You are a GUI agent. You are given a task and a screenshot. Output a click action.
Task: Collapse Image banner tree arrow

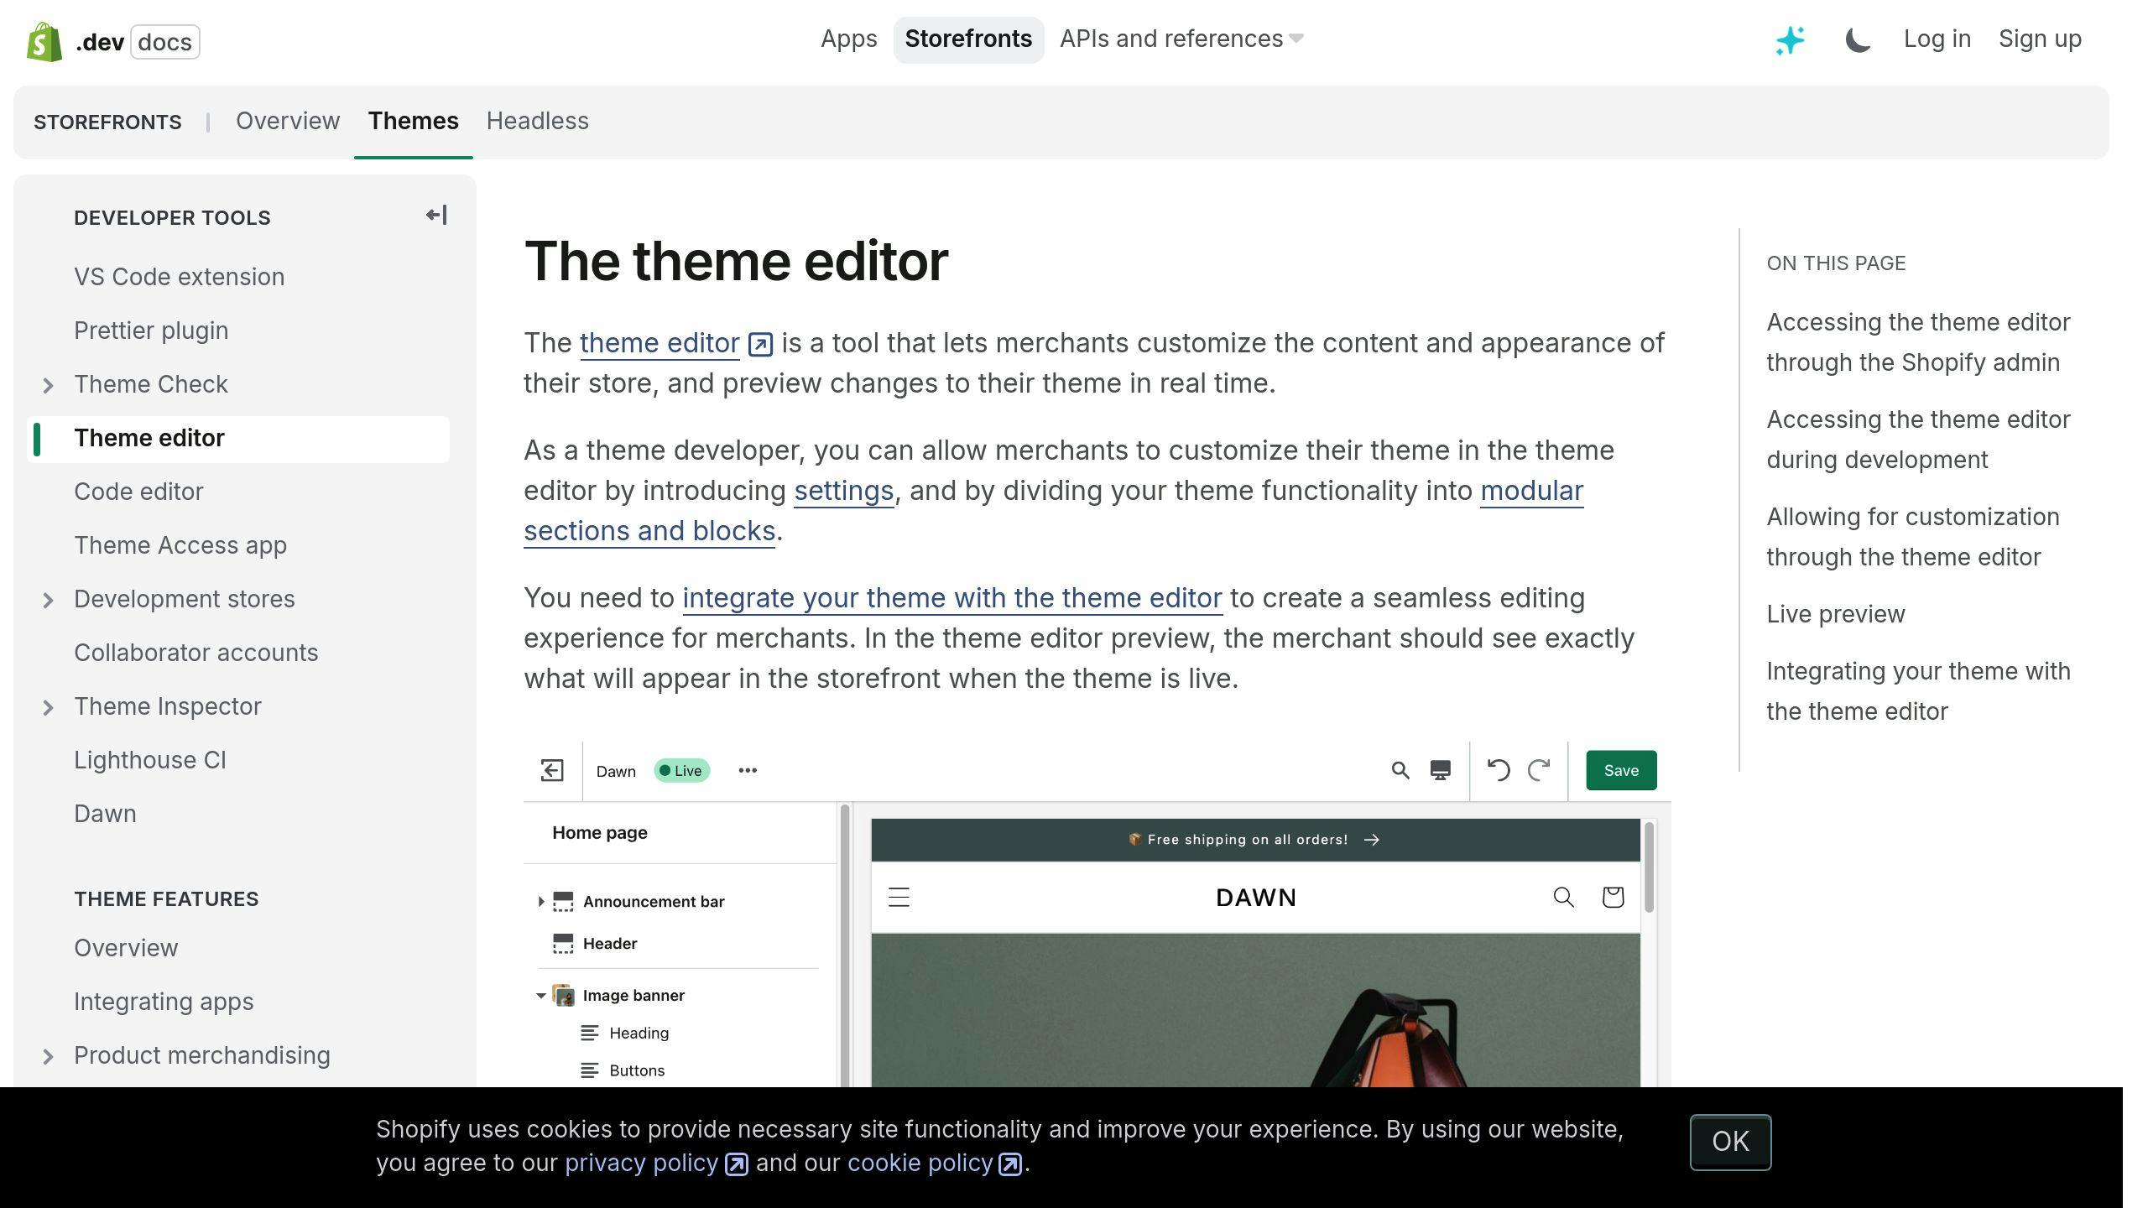[x=541, y=996]
